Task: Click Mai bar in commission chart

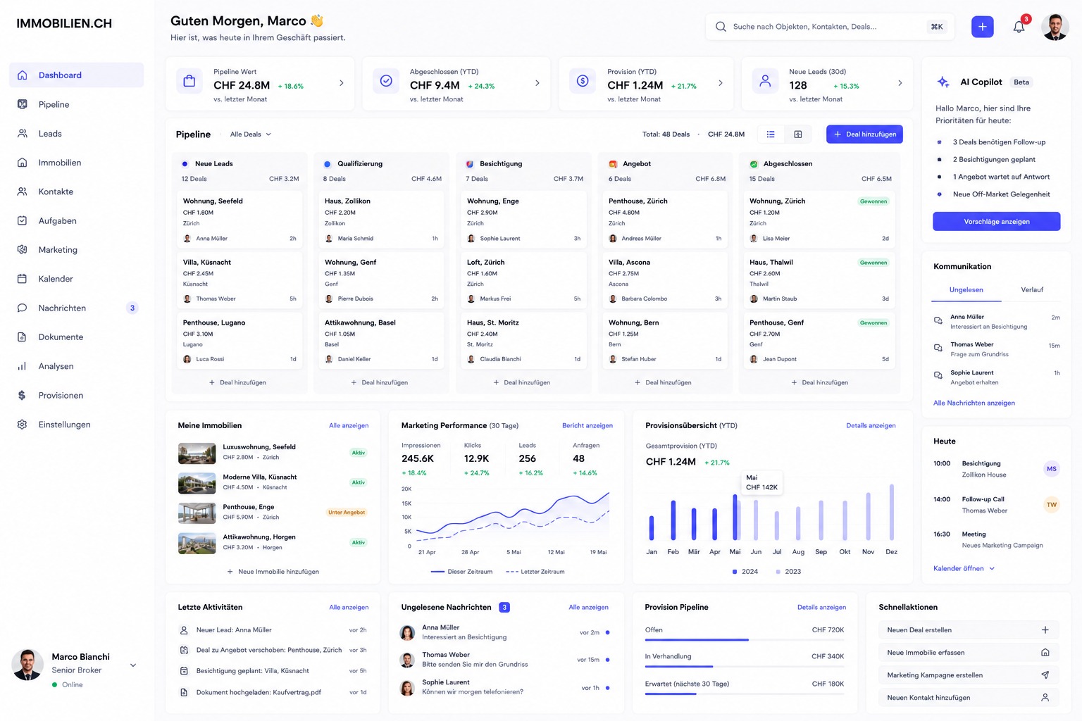Action: (735, 517)
